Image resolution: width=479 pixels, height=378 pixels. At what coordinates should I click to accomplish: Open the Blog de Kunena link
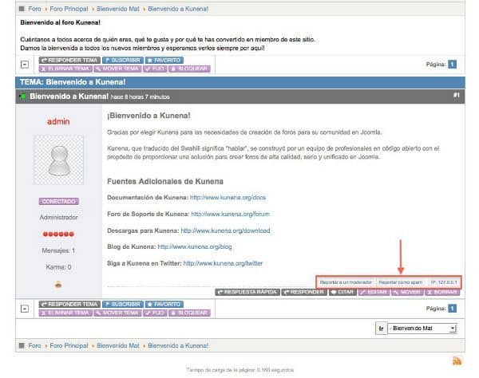click(x=195, y=246)
